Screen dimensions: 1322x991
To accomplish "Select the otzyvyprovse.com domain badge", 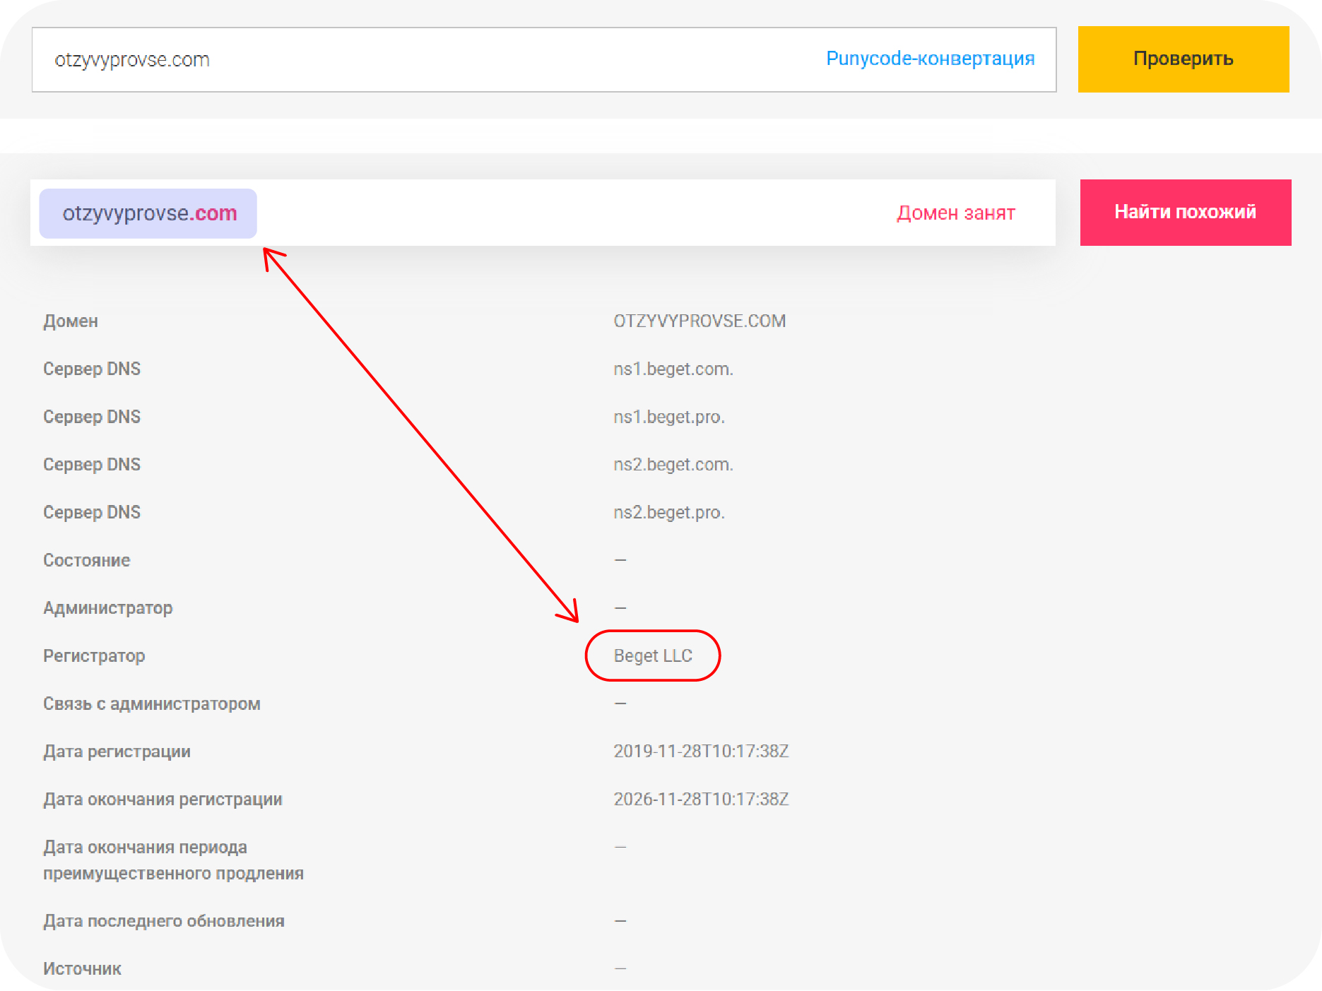I will (148, 213).
